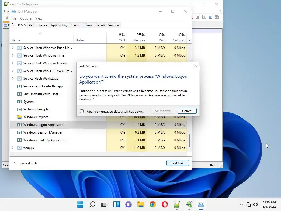Image resolution: width=281 pixels, height=211 pixels.
Task: Switch to the Performance tab
Action: point(38,25)
